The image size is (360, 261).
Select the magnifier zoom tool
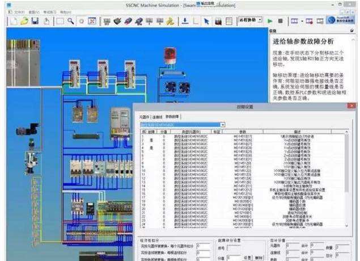coord(71,21)
